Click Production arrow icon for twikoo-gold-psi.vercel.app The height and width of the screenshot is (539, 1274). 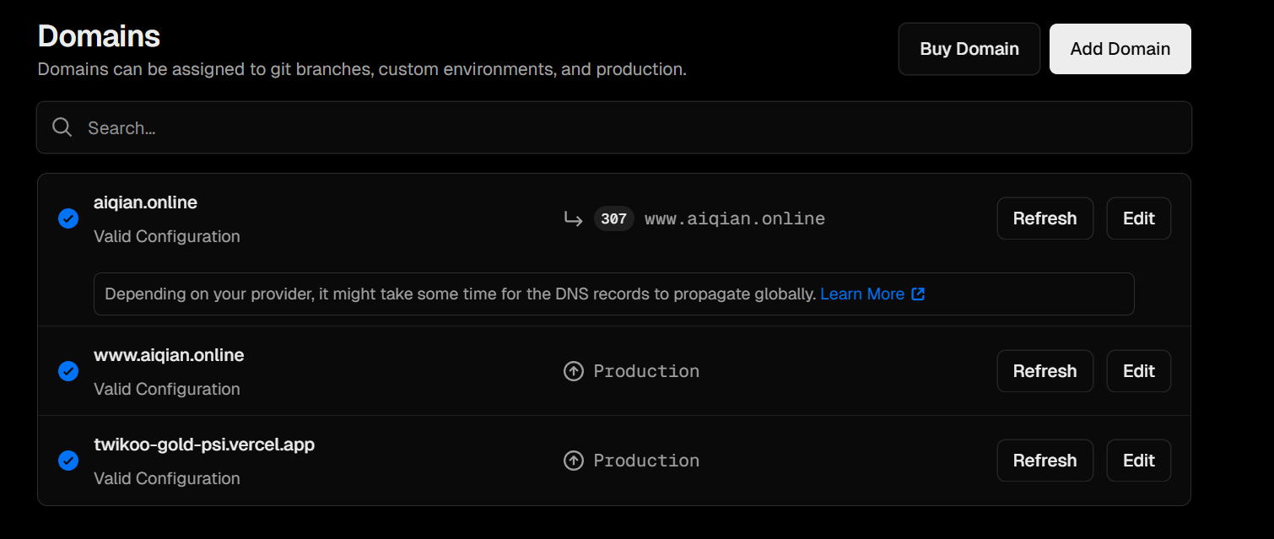[574, 461]
